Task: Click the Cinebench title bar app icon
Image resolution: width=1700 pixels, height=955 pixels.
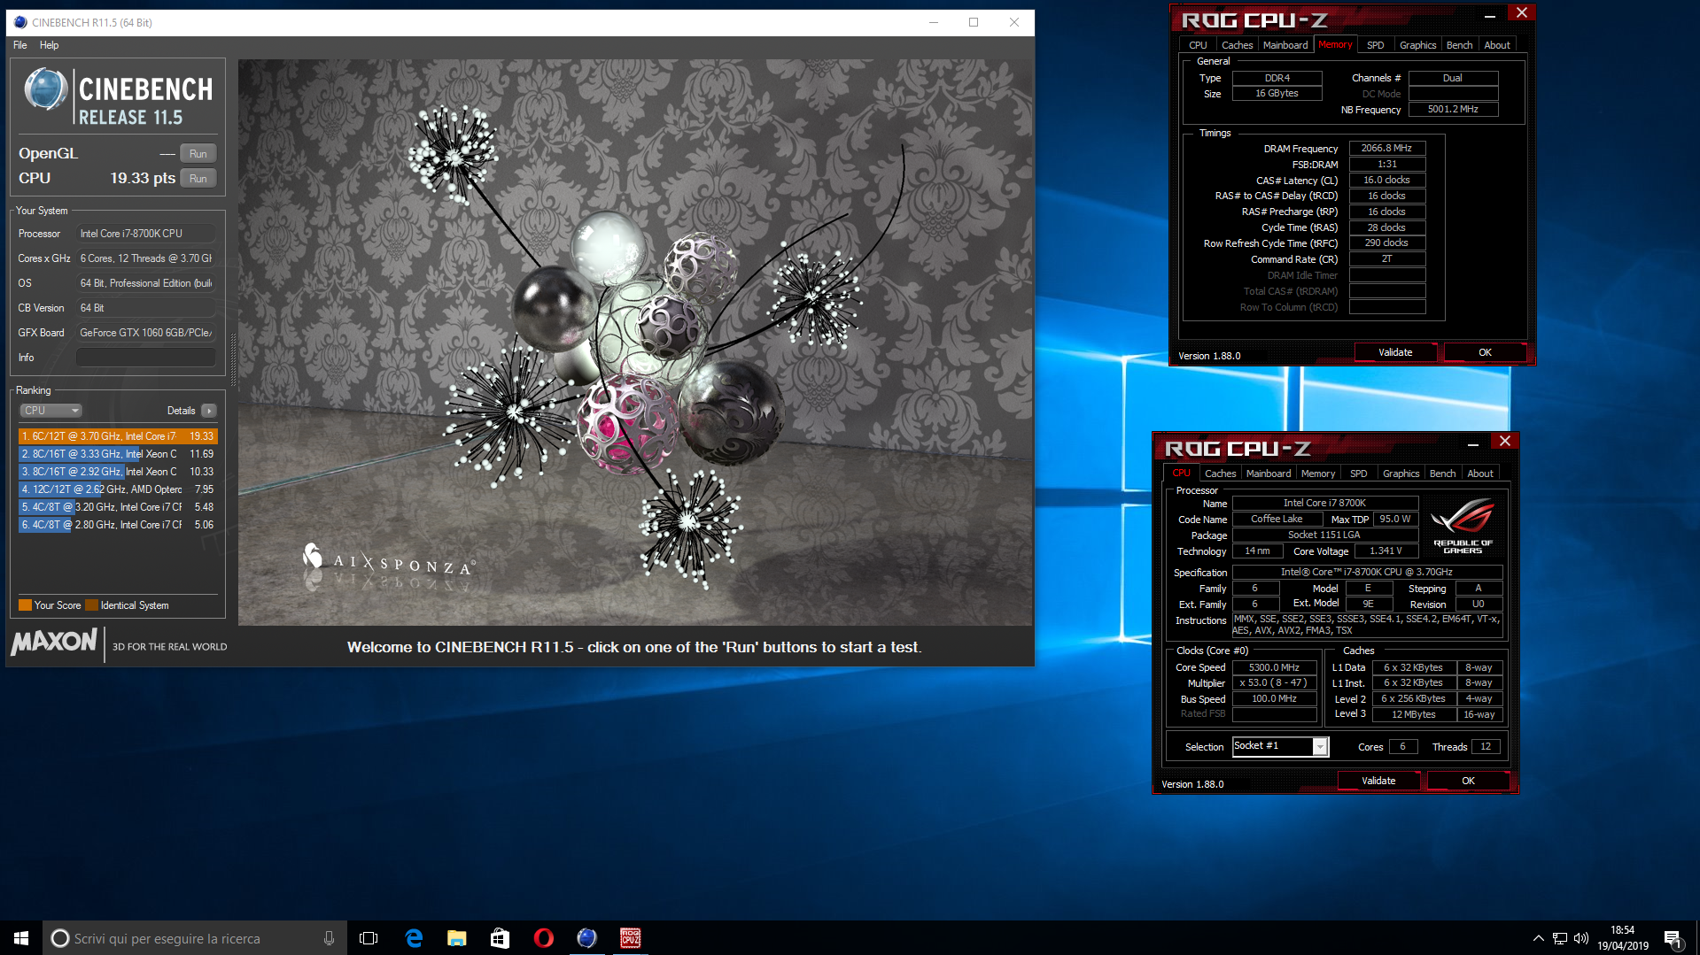Action: click(x=19, y=22)
